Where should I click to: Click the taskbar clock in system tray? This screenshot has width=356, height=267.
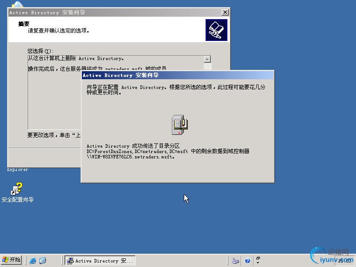pyautogui.click(x=344, y=261)
